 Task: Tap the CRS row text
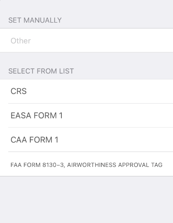(19, 91)
